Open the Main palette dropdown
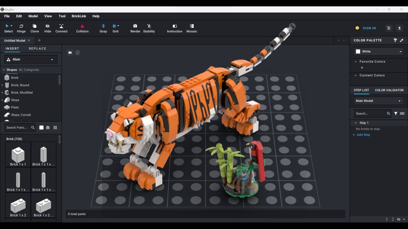Viewport: 408px width, 229px height. (x=31, y=59)
